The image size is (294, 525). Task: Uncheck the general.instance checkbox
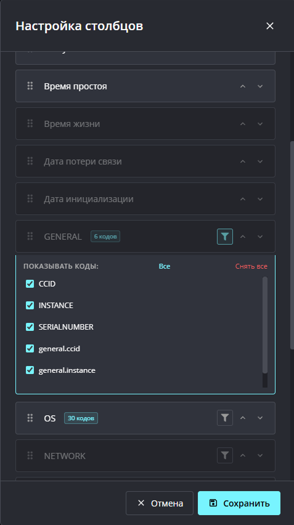coord(30,370)
